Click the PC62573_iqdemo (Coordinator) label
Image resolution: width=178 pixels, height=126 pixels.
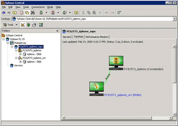pyautogui.click(x=143, y=69)
